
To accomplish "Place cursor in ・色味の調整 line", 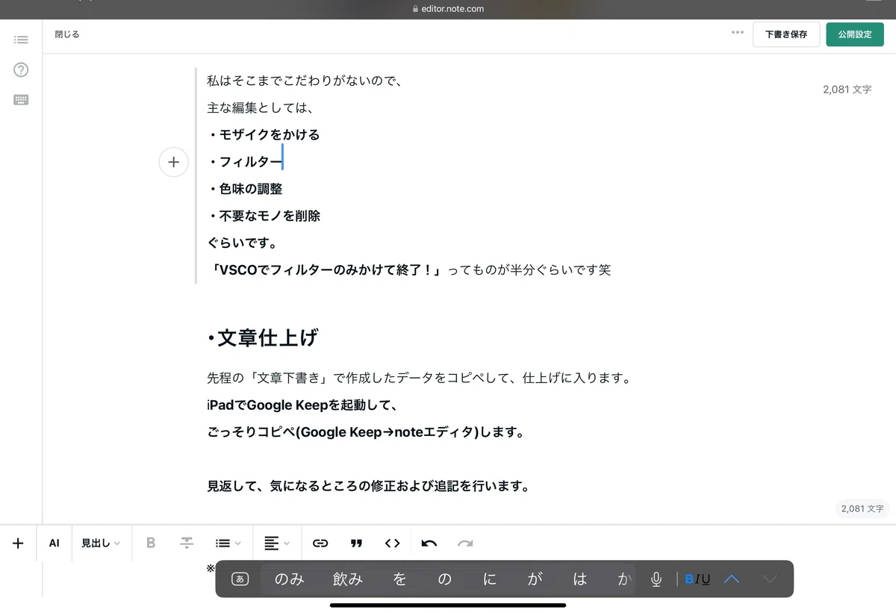I will (245, 189).
